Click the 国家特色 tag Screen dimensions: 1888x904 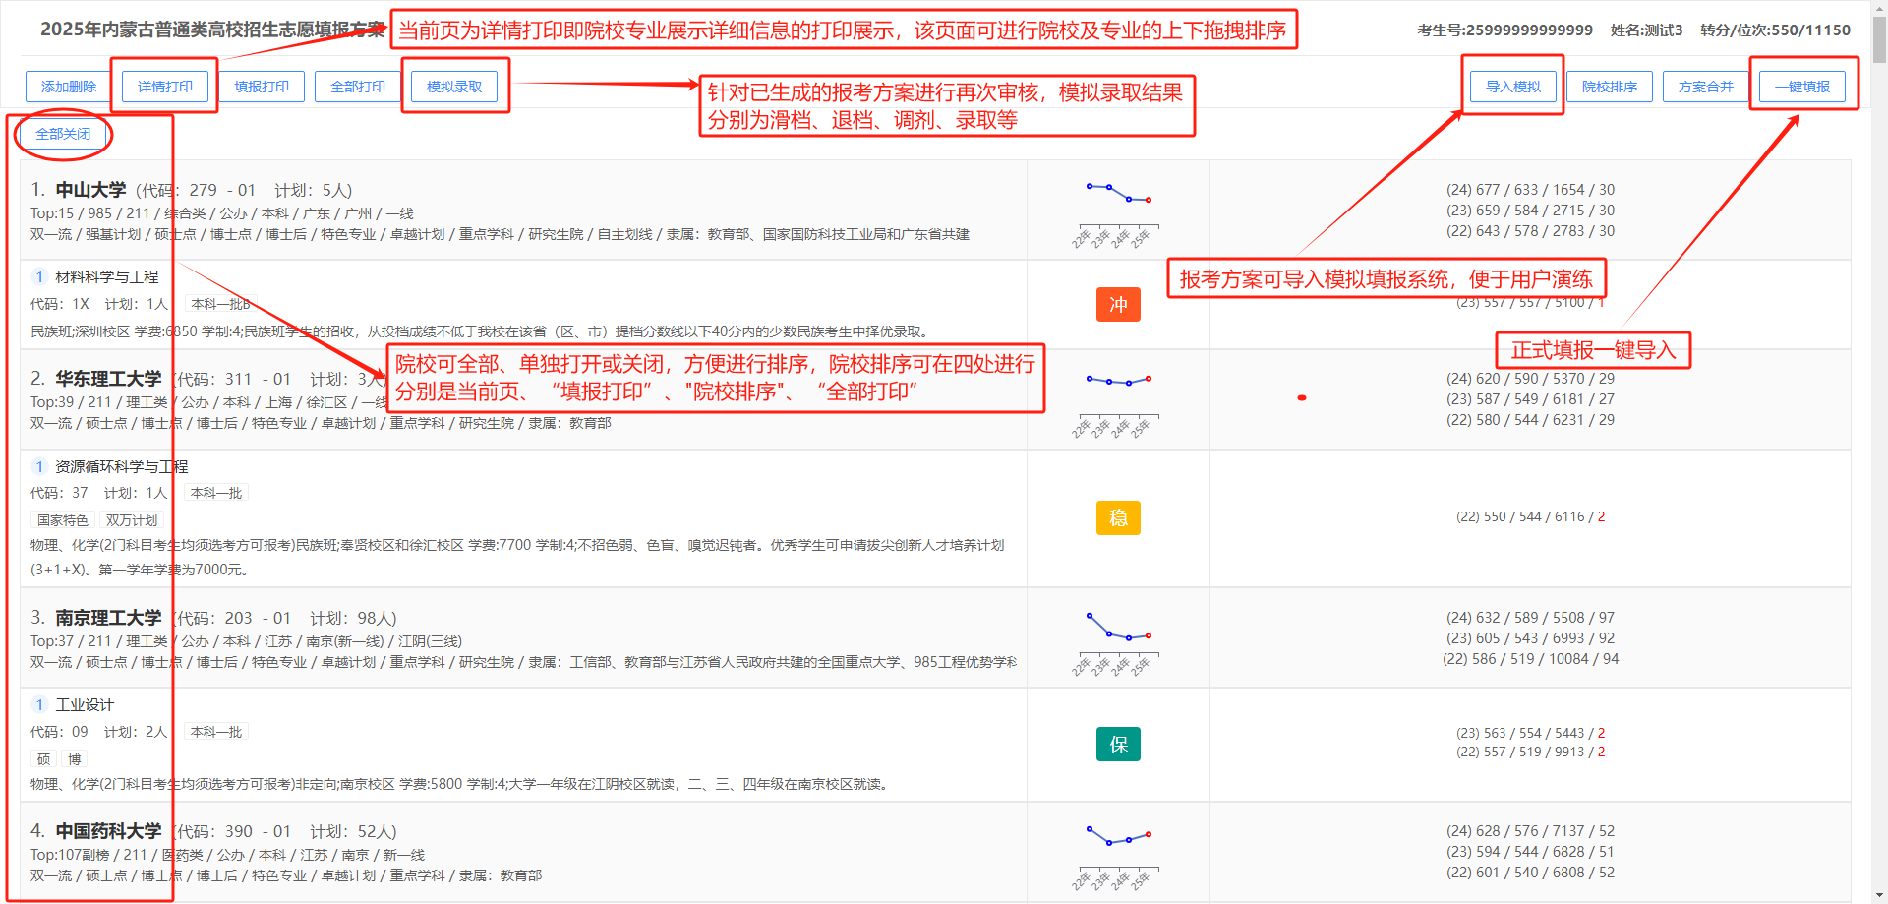pos(63,520)
